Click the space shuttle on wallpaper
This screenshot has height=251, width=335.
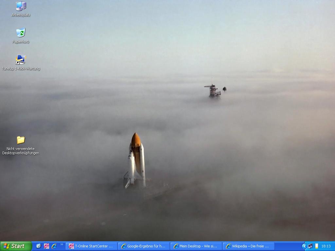[136, 160]
